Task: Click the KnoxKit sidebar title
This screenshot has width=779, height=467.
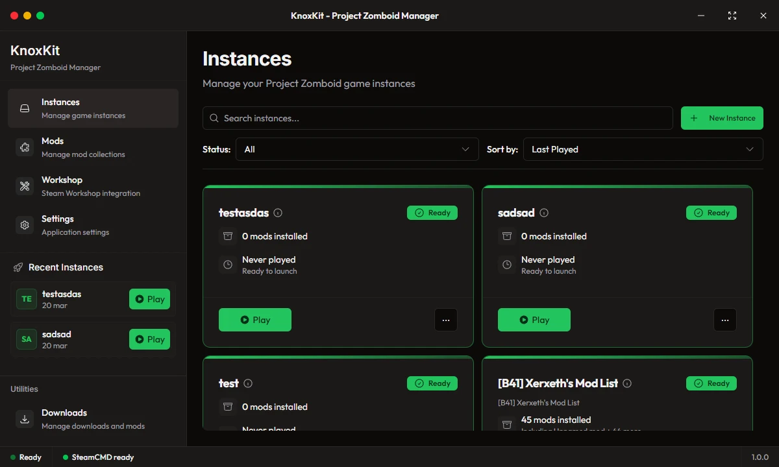Action: 35,51
